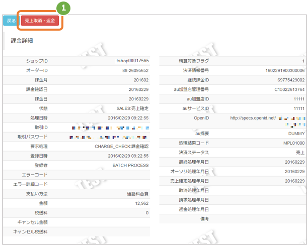The image size is (308, 246).
Task: Click the auサービスID label
Action: [196, 108]
